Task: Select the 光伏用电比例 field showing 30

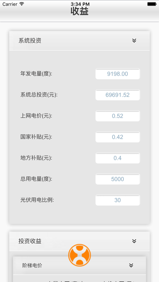Action: pyautogui.click(x=118, y=200)
